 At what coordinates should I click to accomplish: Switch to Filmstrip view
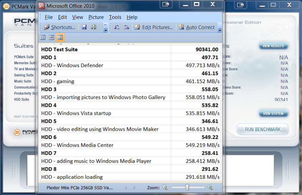tap(51, 38)
